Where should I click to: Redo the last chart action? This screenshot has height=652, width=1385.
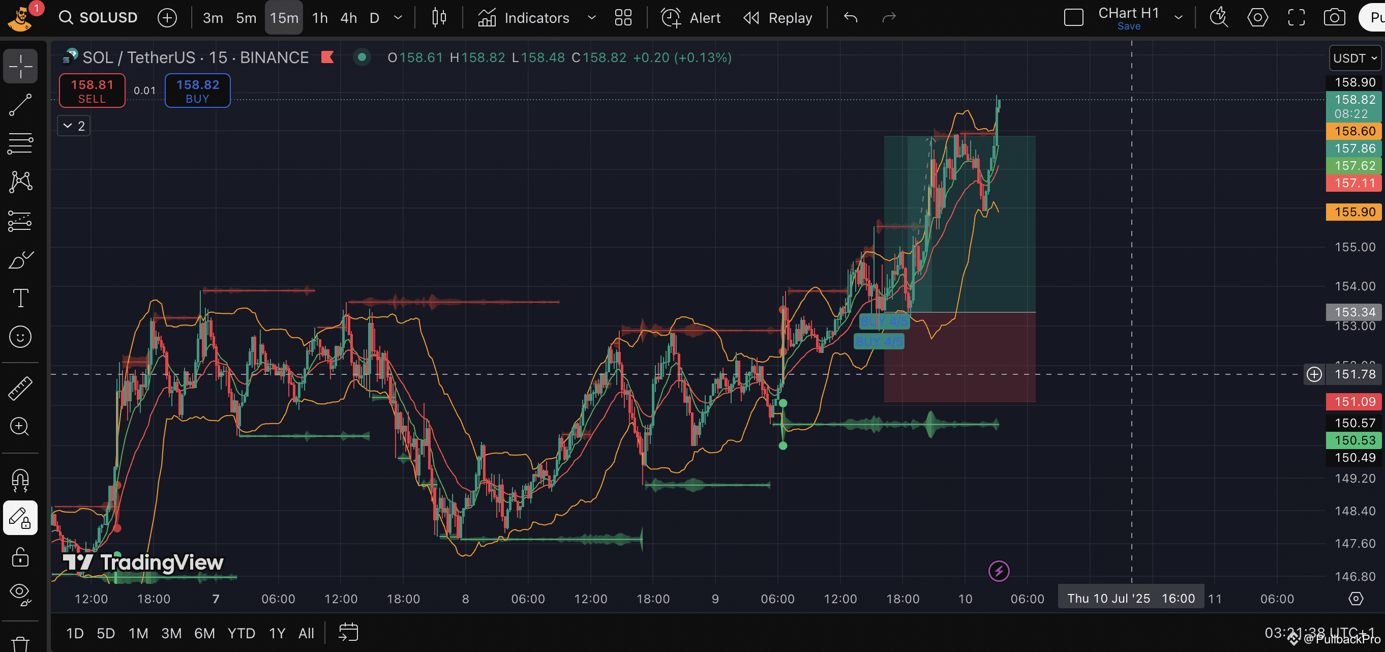click(x=889, y=18)
